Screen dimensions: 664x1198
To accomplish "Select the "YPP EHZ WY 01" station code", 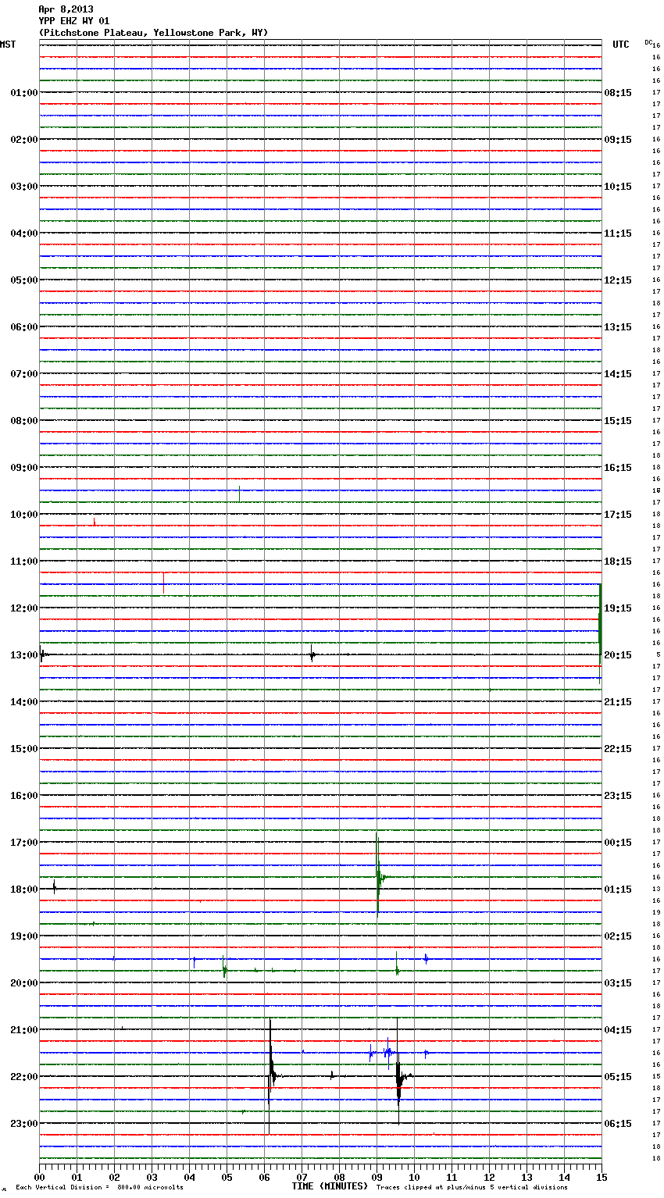I will 74,21.
